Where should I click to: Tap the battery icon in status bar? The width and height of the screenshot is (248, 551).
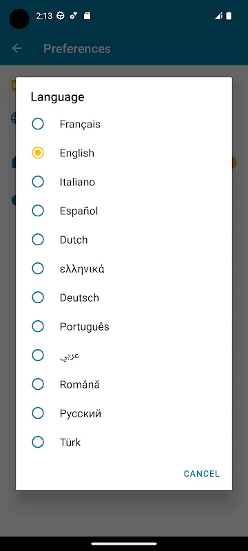229,16
